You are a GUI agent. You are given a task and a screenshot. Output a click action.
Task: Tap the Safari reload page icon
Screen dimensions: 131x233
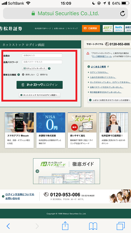pyautogui.click(x=123, y=13)
